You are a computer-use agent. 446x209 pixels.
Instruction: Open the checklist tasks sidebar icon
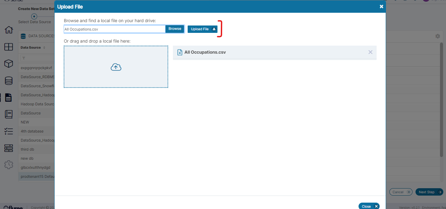9,131
